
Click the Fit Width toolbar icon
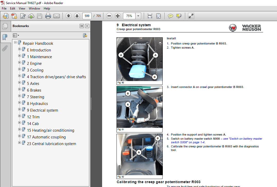click(x=150, y=16)
